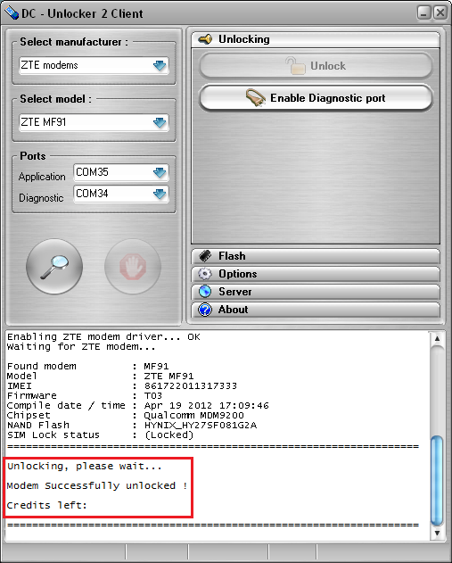Click the chip icon next to Flash
Viewport: 452px width, 563px height.
click(205, 256)
